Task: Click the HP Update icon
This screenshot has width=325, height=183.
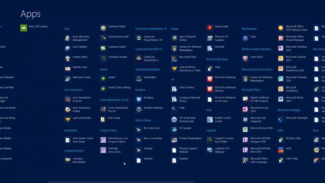Action: tap(174, 130)
